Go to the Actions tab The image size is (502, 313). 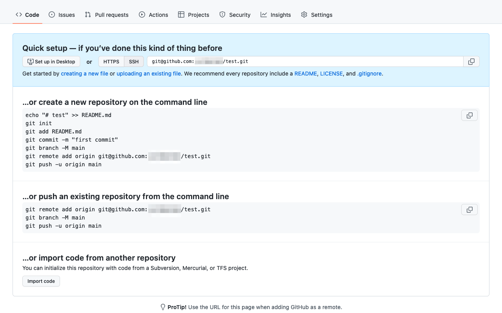(x=153, y=15)
